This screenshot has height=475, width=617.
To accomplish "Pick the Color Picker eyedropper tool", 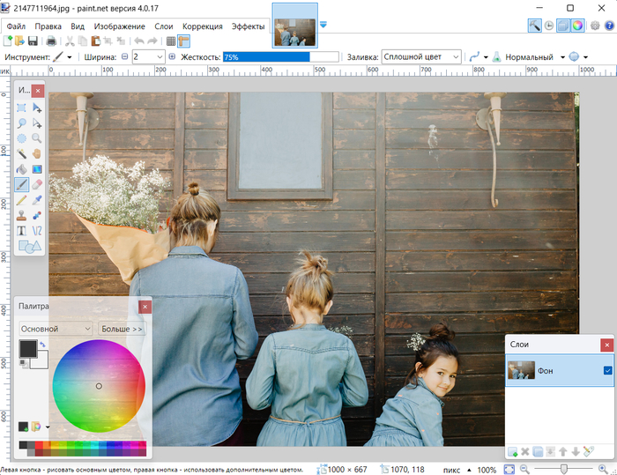I will pyautogui.click(x=37, y=199).
